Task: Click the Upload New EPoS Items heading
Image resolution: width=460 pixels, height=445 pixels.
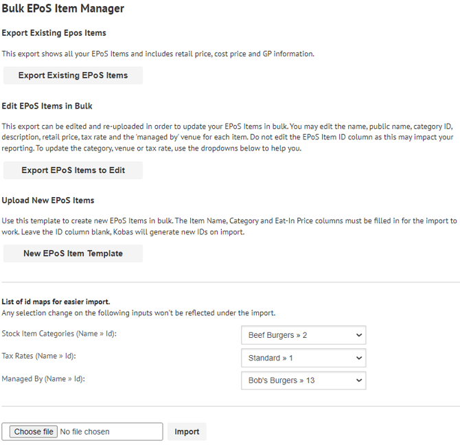Action: coord(48,201)
